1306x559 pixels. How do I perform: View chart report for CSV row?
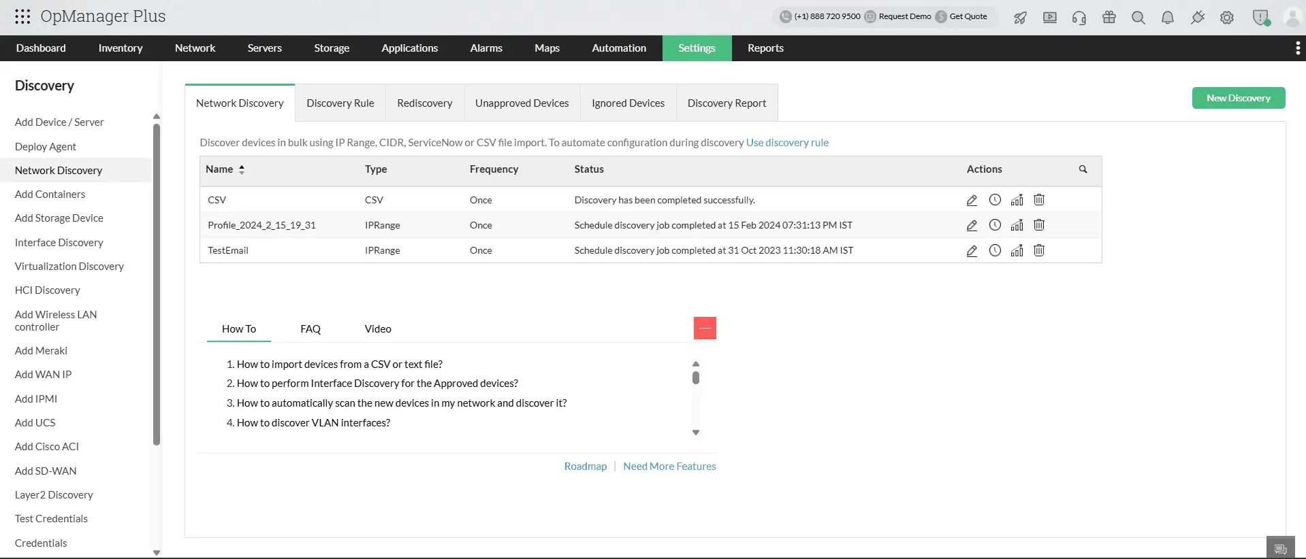[x=1017, y=200]
